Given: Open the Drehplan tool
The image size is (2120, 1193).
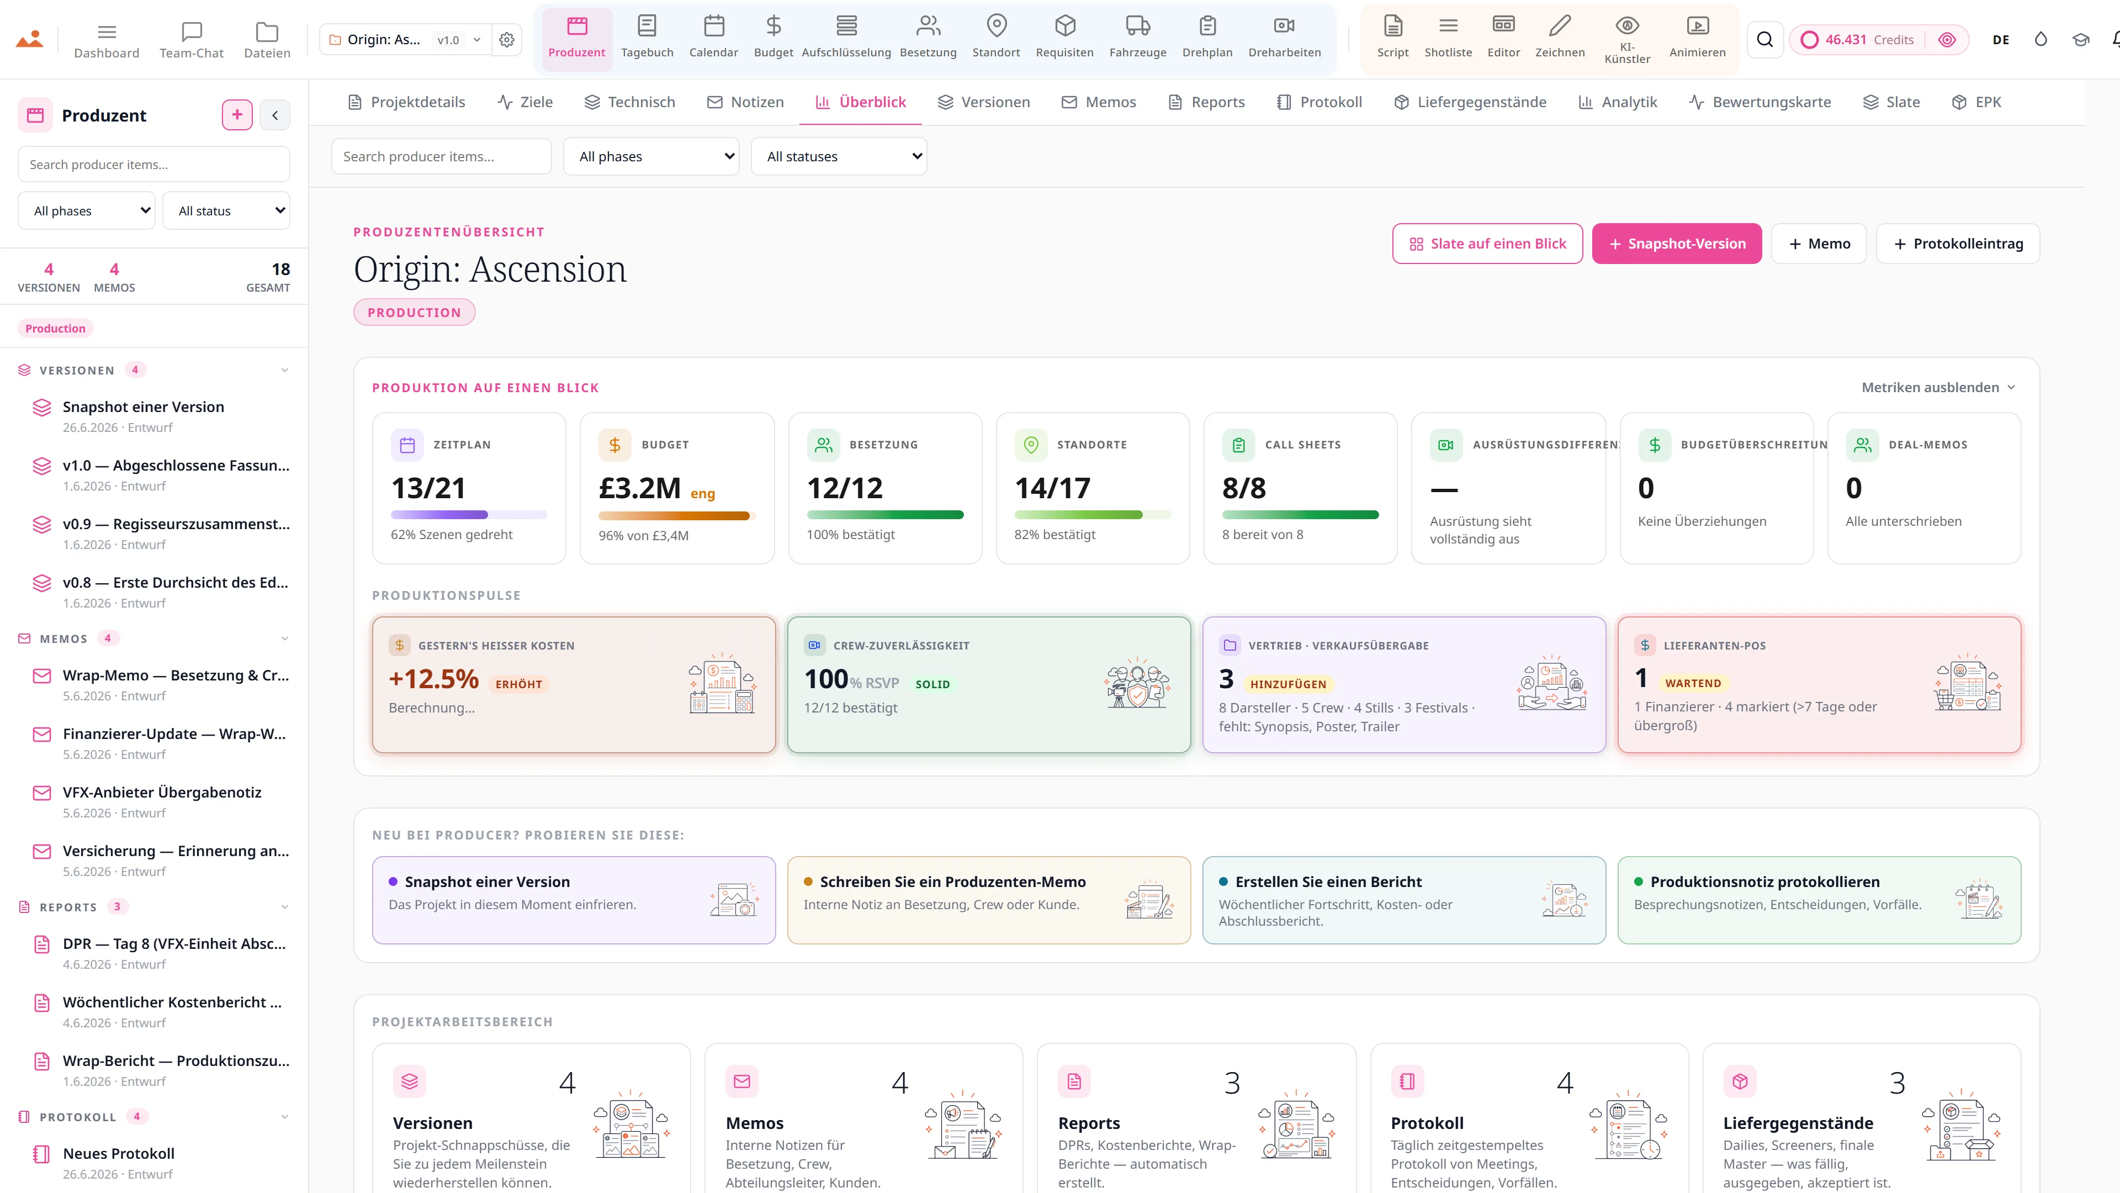Looking at the screenshot, I should [x=1207, y=38].
